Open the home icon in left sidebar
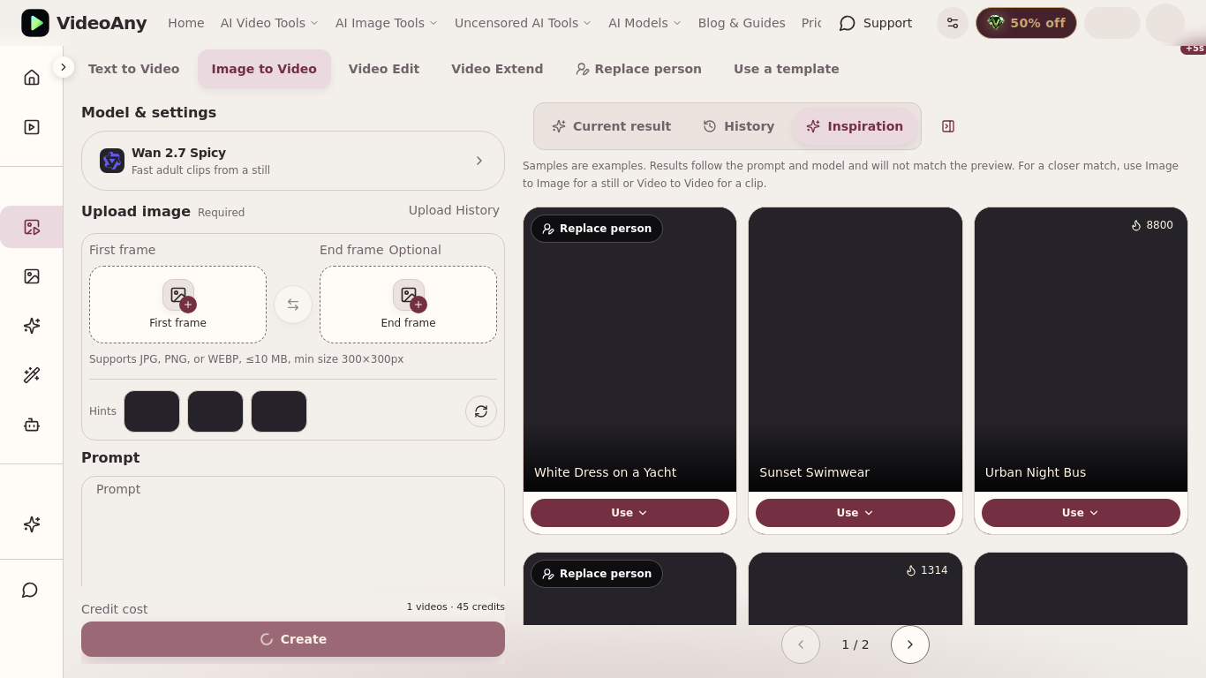 tap(32, 77)
